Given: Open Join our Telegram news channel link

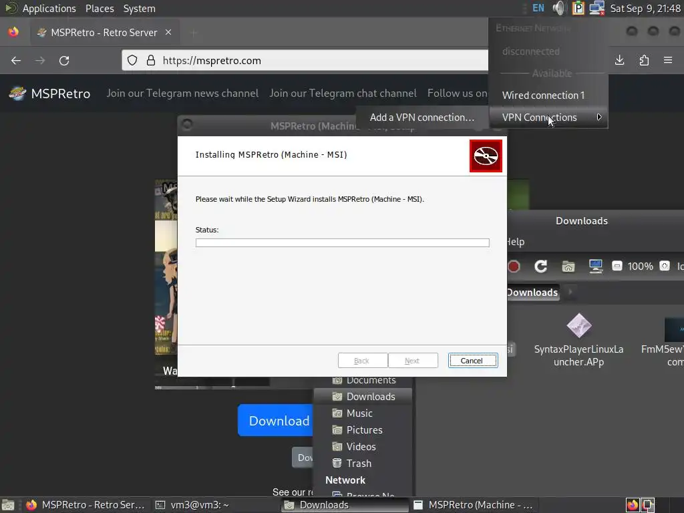Looking at the screenshot, I should point(182,93).
